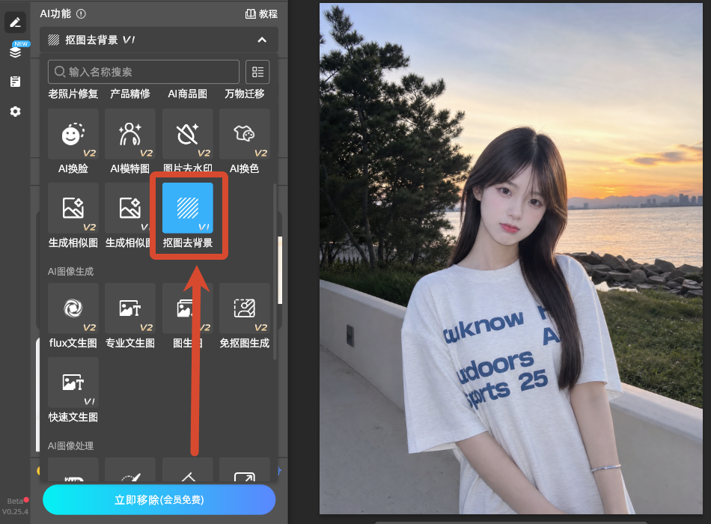Open the settings gear in sidebar
Image resolution: width=711 pixels, height=524 pixels.
[x=15, y=112]
